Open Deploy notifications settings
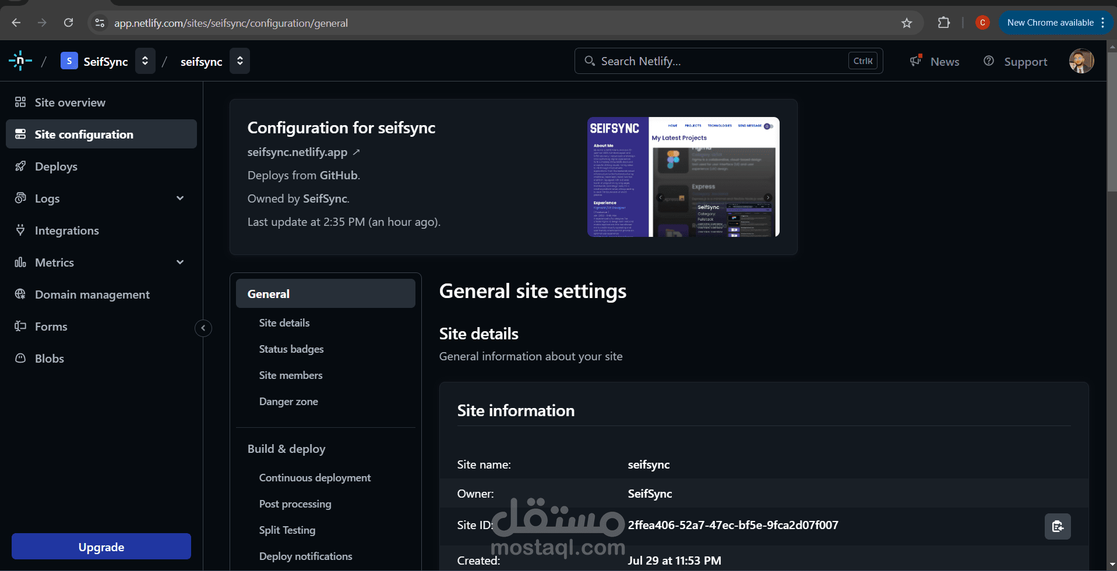 click(x=305, y=556)
